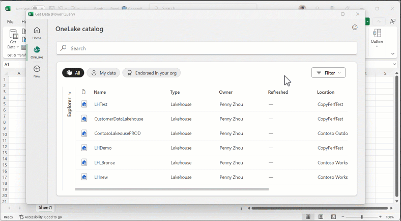Go to next sheet with navigation arrow
The image size is (401, 221).
(20, 208)
